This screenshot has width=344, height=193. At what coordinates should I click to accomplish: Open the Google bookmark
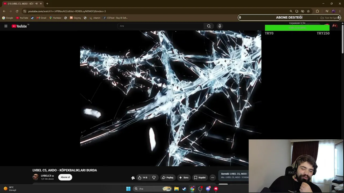tap(8, 18)
